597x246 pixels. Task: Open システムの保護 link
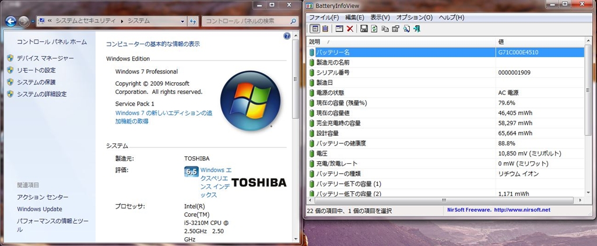36,82
